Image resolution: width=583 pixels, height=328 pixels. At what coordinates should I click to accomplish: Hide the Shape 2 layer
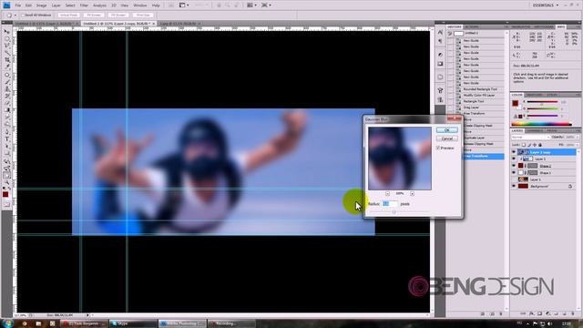coord(514,166)
